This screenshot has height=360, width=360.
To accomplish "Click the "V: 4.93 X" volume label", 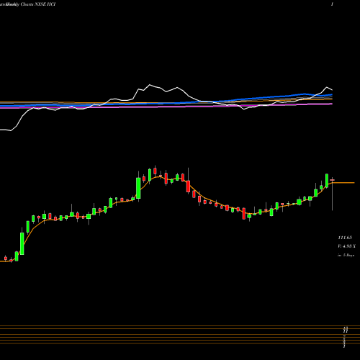I will tap(346, 246).
